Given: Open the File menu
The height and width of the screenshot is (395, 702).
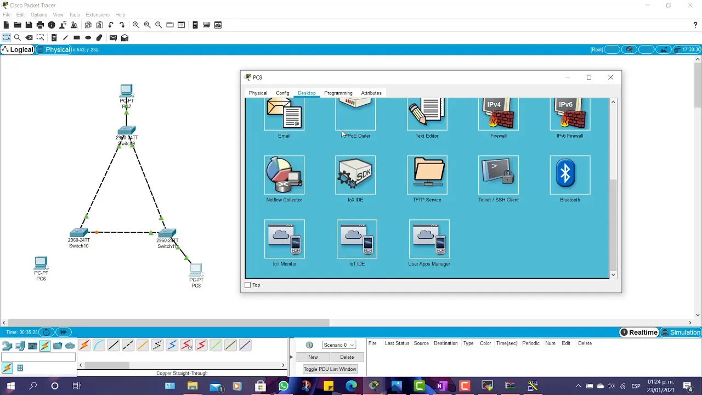Looking at the screenshot, I should tap(7, 15).
